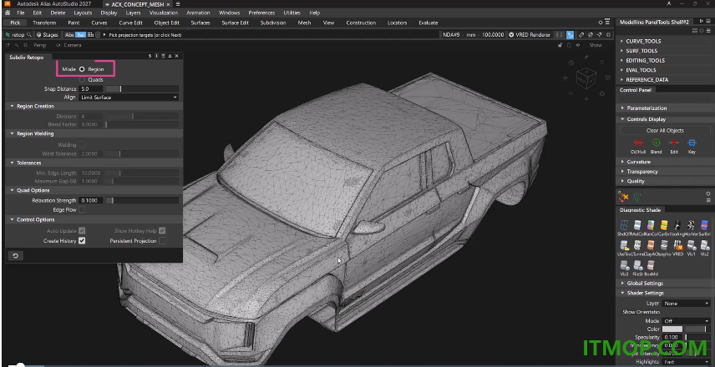Collapse the Quad Options section
Image resolution: width=715 pixels, height=367 pixels.
click(13, 190)
